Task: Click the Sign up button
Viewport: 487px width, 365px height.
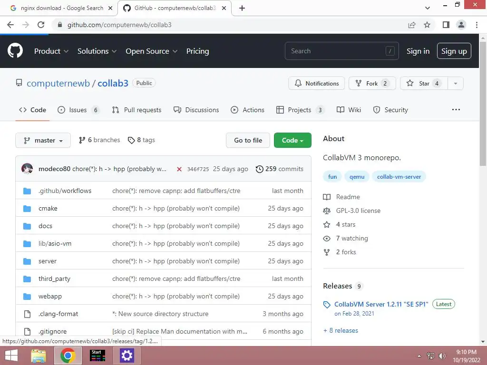Action: pyautogui.click(x=454, y=51)
